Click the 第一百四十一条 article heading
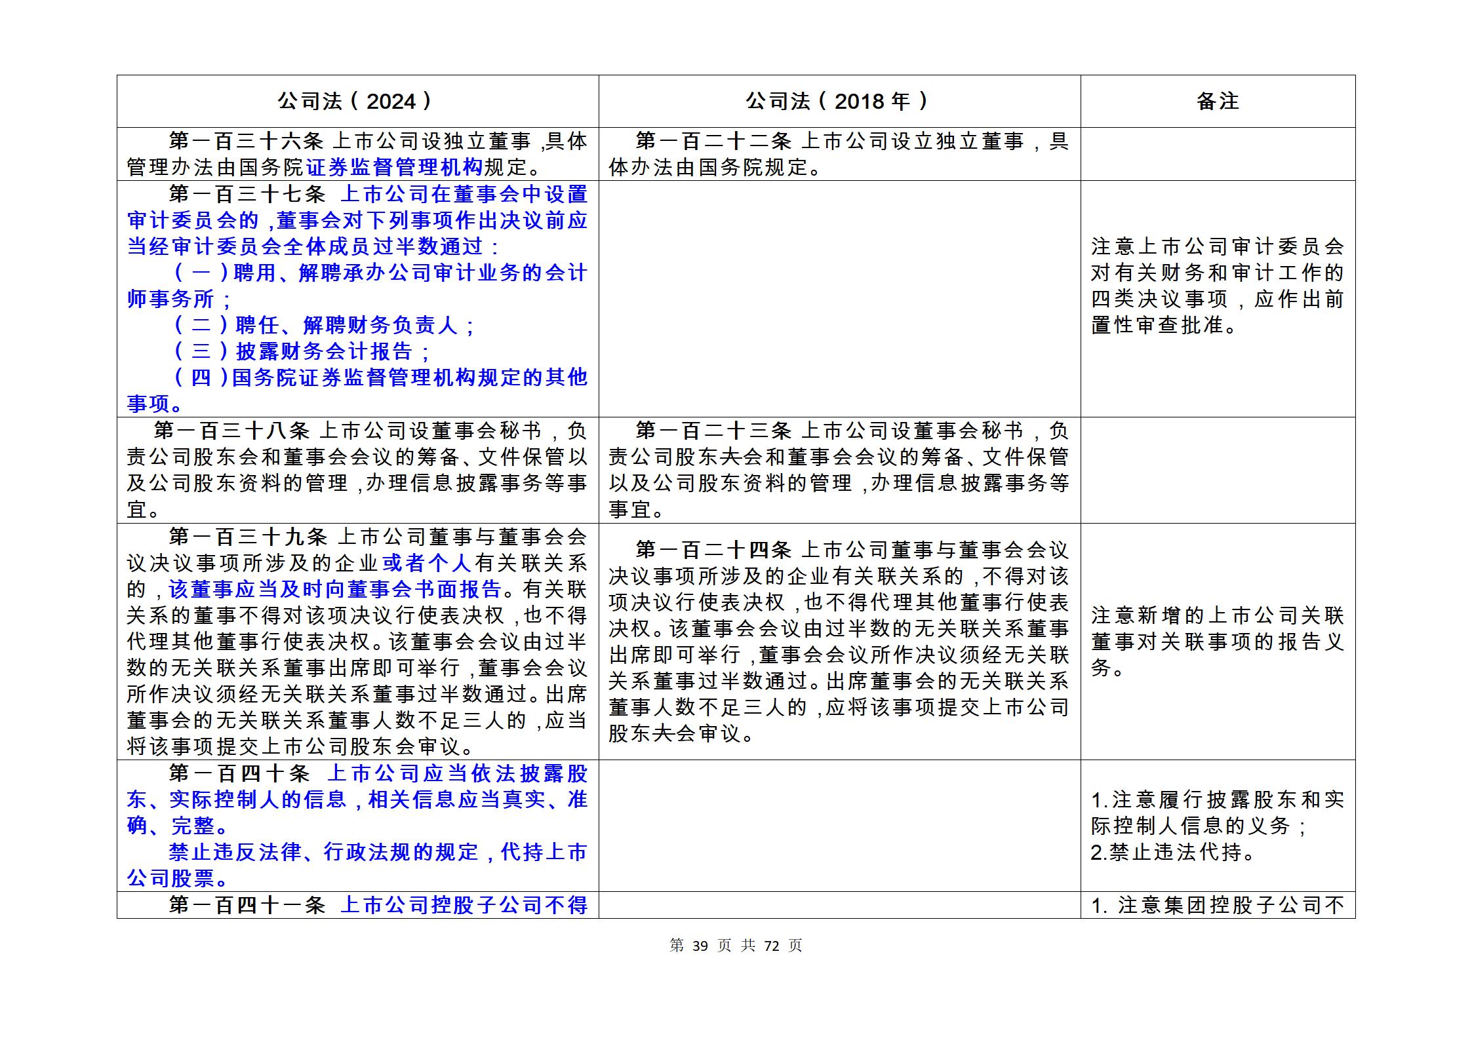 pos(247,905)
